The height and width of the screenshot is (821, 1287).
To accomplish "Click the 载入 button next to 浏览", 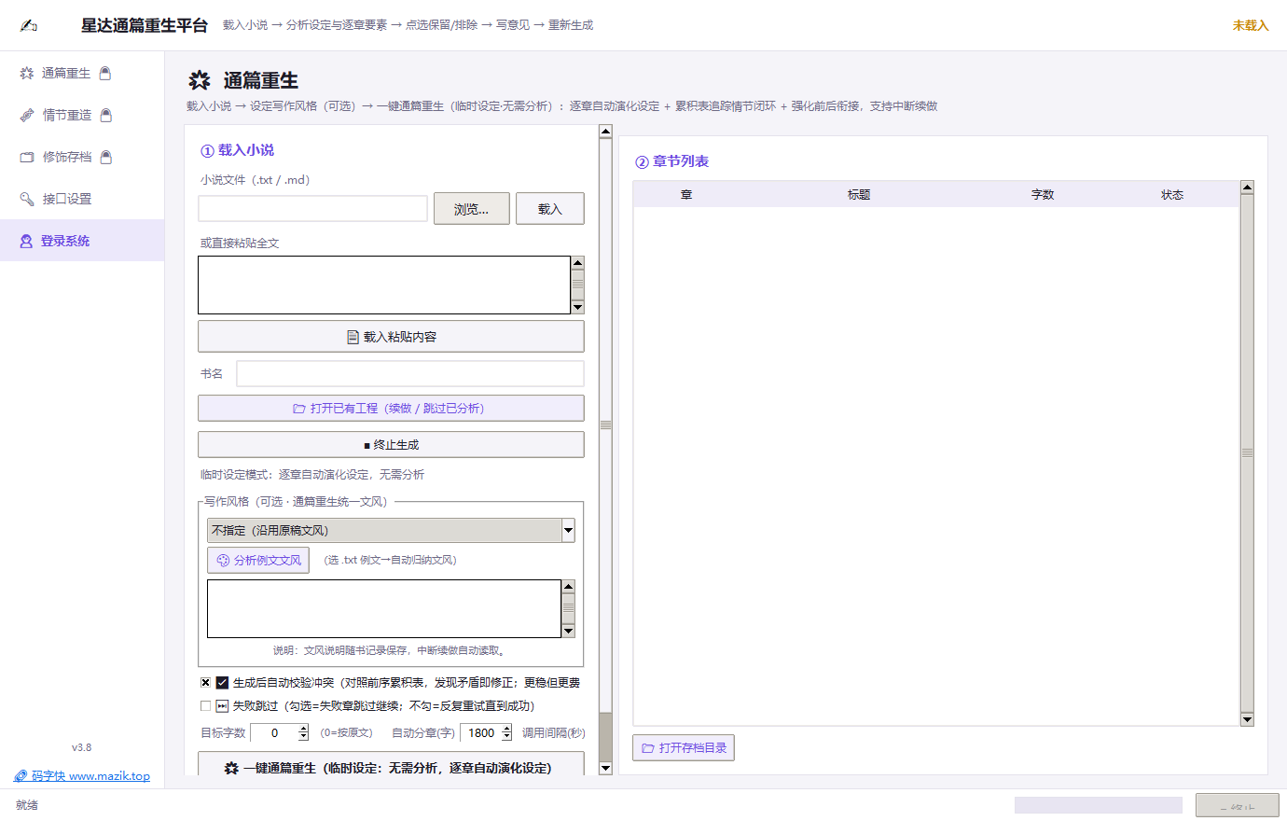I will point(550,209).
